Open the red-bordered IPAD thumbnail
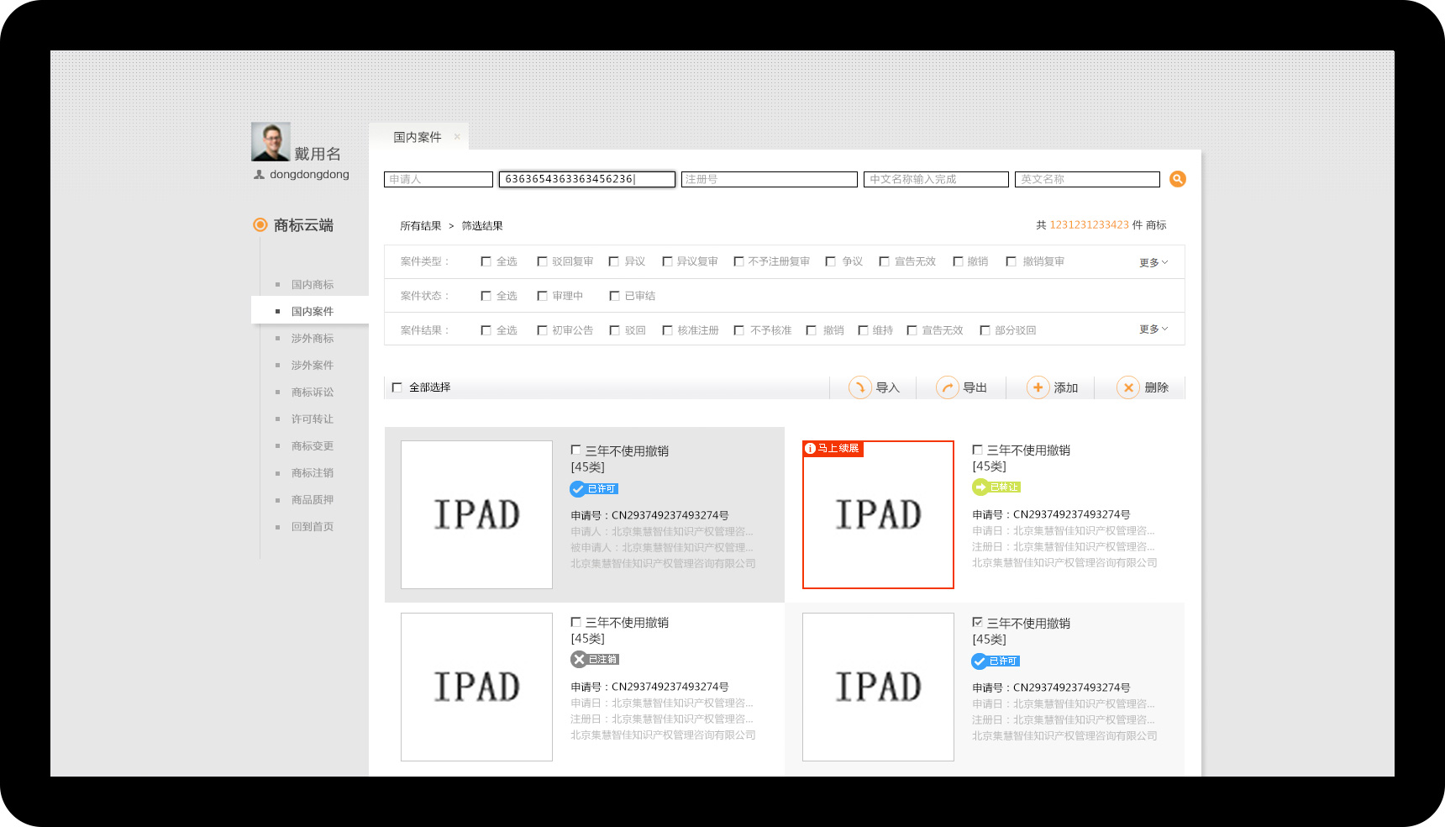1445x827 pixels. pos(878,514)
